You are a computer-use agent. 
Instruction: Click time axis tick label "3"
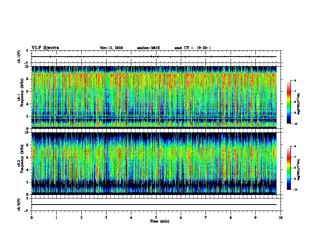click(106, 218)
